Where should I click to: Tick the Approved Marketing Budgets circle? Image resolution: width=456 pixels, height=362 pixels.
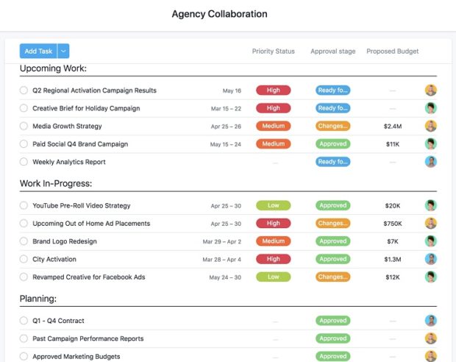(24, 356)
